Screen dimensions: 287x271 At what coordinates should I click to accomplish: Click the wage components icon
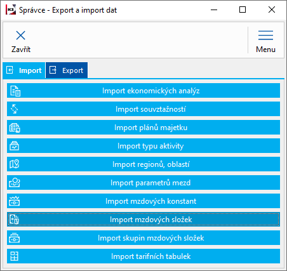click(x=14, y=220)
